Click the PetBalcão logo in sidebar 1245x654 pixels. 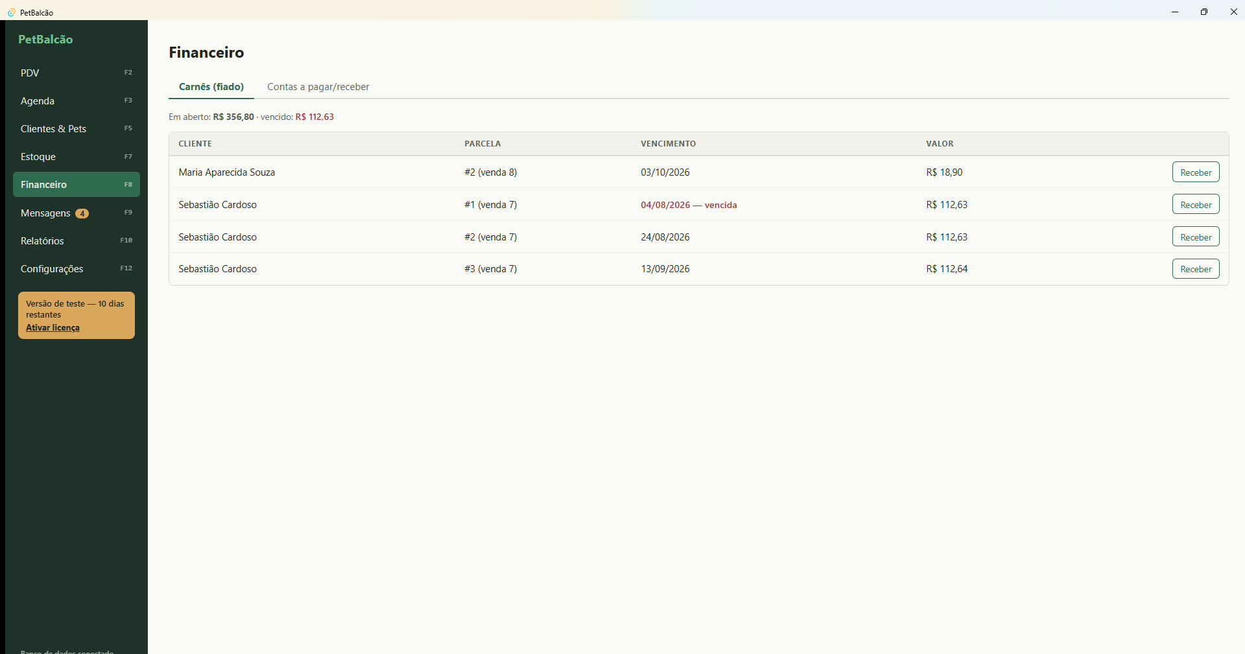point(45,40)
